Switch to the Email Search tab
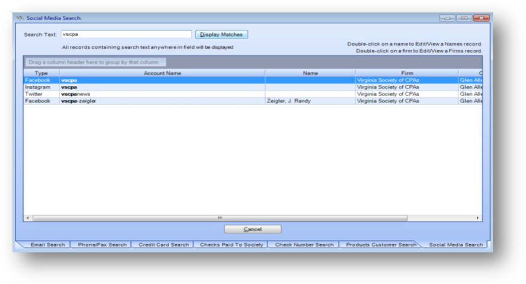Viewport: 526px width, 284px height. click(47, 245)
